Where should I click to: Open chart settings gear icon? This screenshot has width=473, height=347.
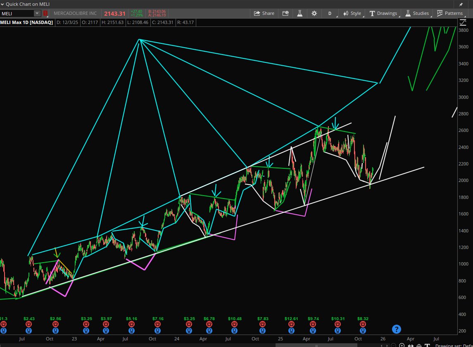click(314, 13)
